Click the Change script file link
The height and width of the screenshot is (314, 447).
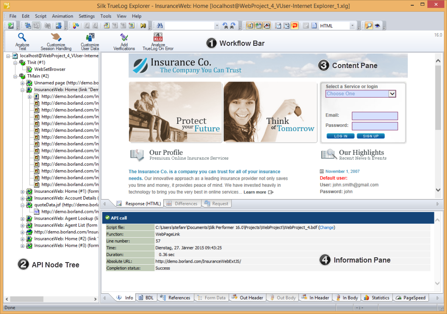point(327,227)
